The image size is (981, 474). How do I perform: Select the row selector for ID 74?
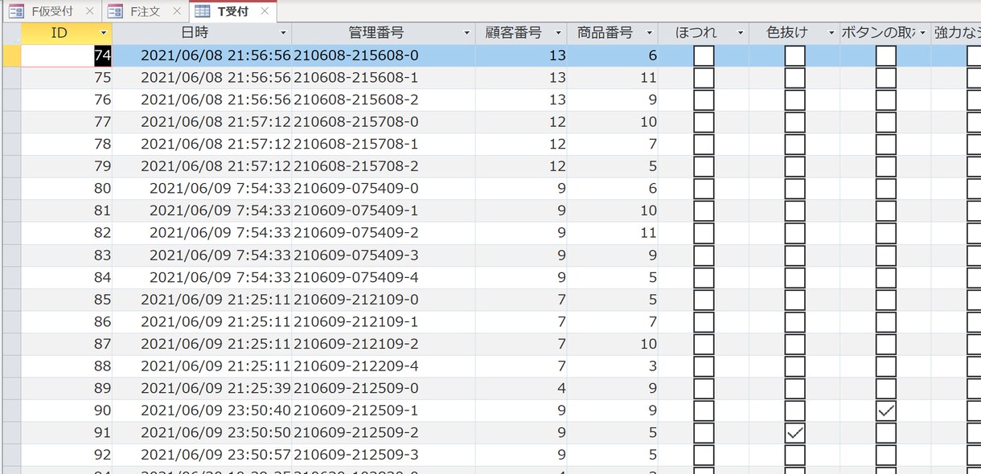pyautogui.click(x=11, y=55)
